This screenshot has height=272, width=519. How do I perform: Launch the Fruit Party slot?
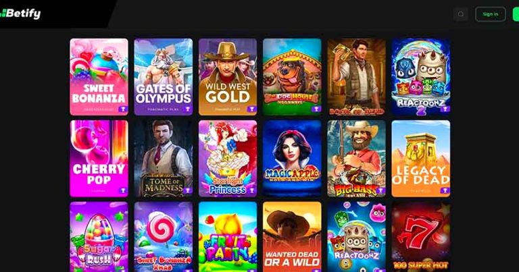[228, 237]
